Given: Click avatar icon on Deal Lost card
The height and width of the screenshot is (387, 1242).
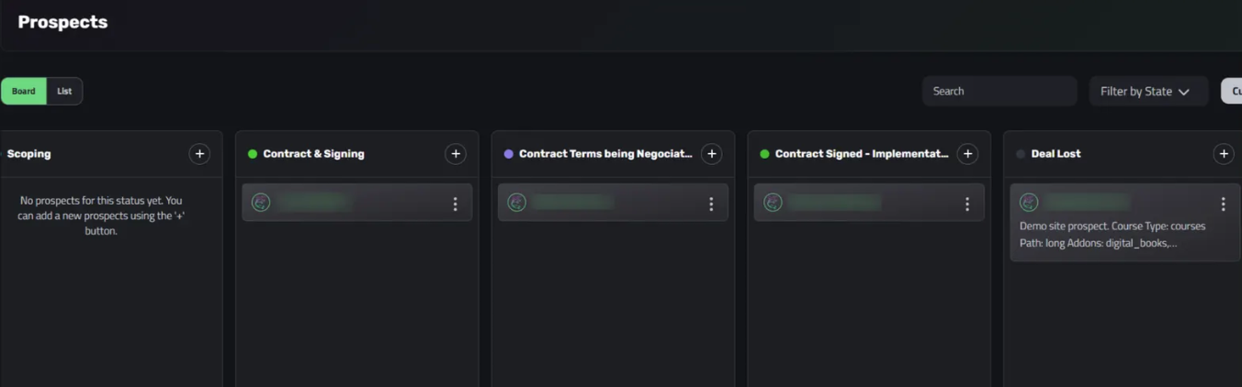Looking at the screenshot, I should coord(1029,203).
